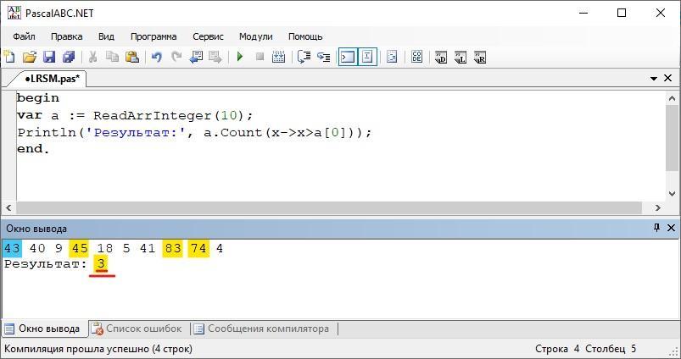681x359 pixels.
Task: Open the Вид menu
Action: (106, 37)
